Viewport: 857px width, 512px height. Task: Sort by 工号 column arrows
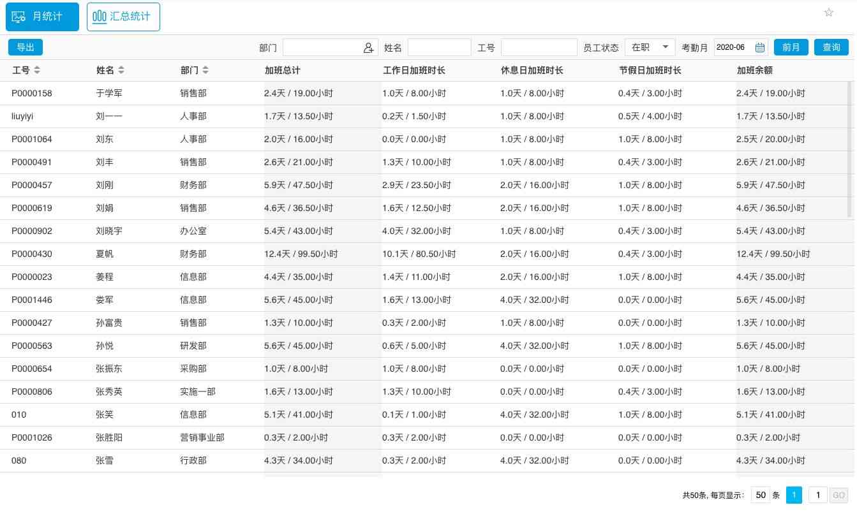click(x=37, y=70)
